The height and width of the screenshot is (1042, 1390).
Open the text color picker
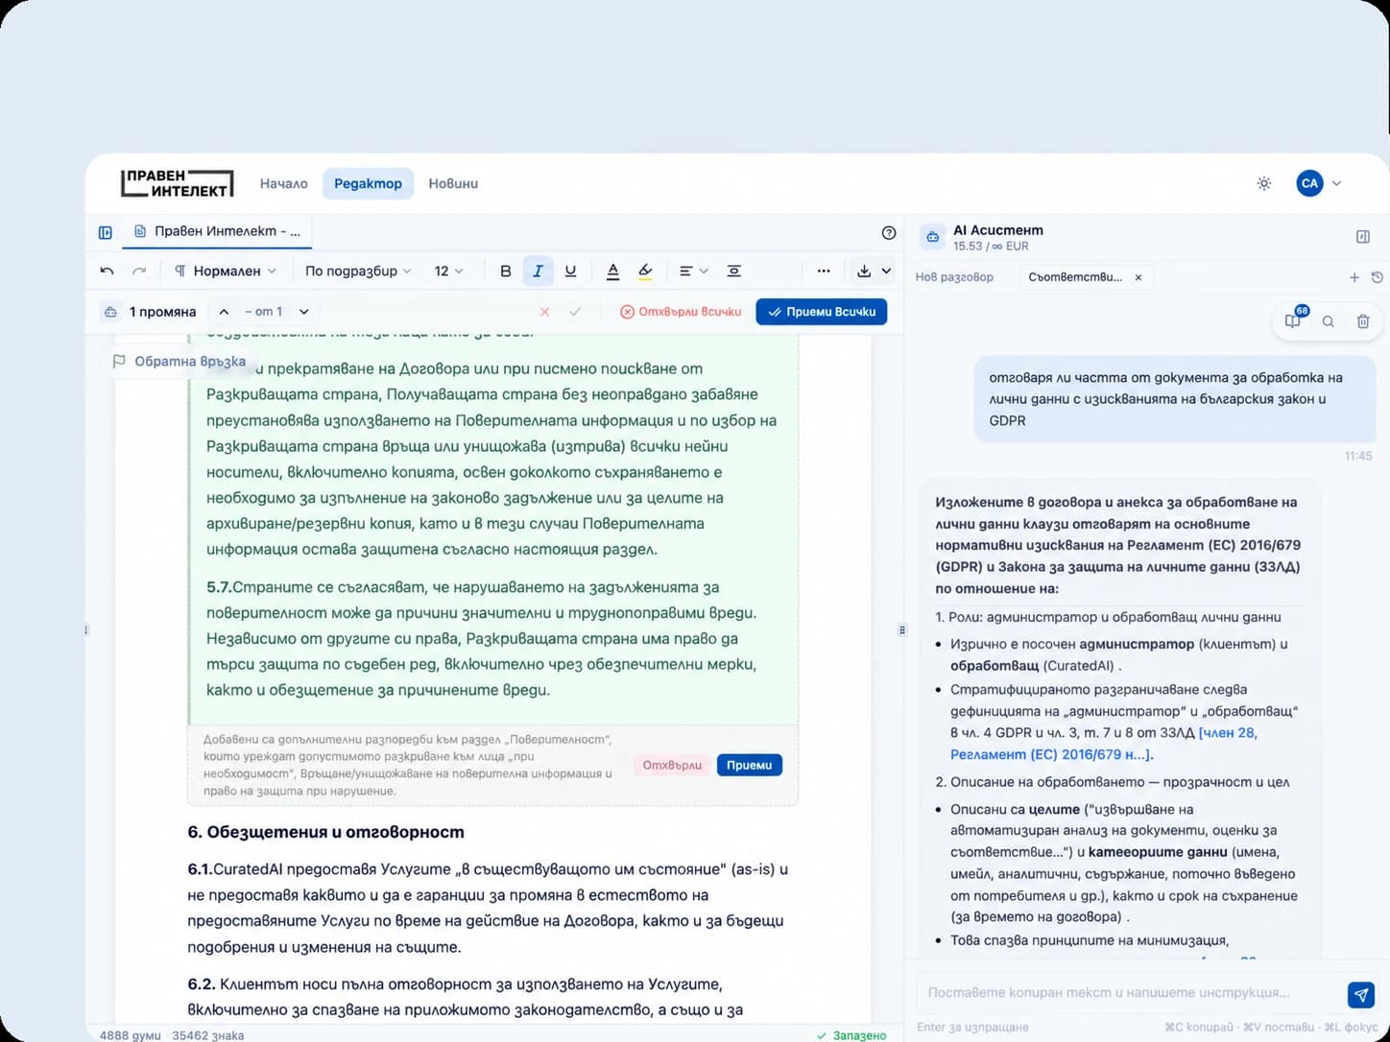[612, 272]
